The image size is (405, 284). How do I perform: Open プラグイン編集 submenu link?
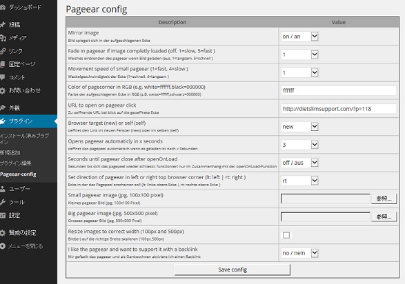(x=16, y=163)
